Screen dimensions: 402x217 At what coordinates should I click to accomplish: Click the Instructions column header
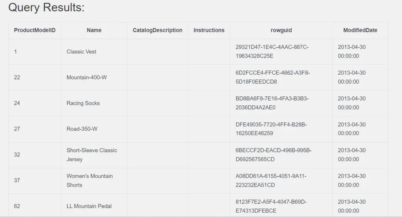[x=209, y=30]
